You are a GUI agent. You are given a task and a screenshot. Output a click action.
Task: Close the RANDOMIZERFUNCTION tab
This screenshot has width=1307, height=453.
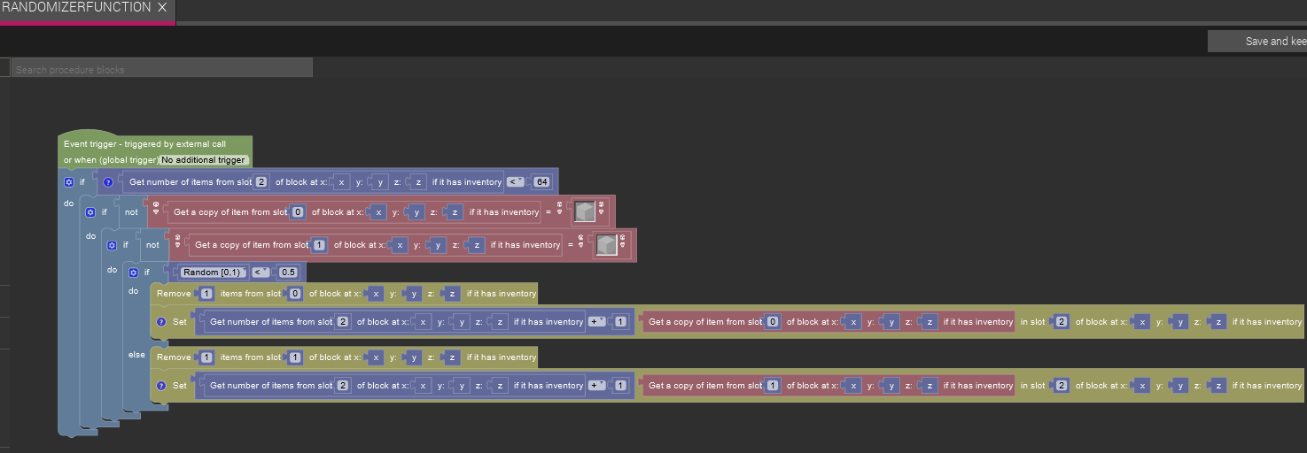[x=162, y=7]
